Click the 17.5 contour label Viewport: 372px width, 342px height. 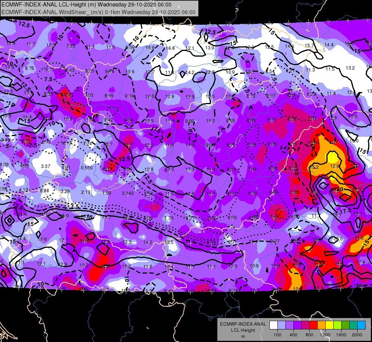click(345, 211)
